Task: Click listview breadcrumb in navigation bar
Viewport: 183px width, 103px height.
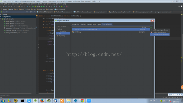Action: coord(50,9)
